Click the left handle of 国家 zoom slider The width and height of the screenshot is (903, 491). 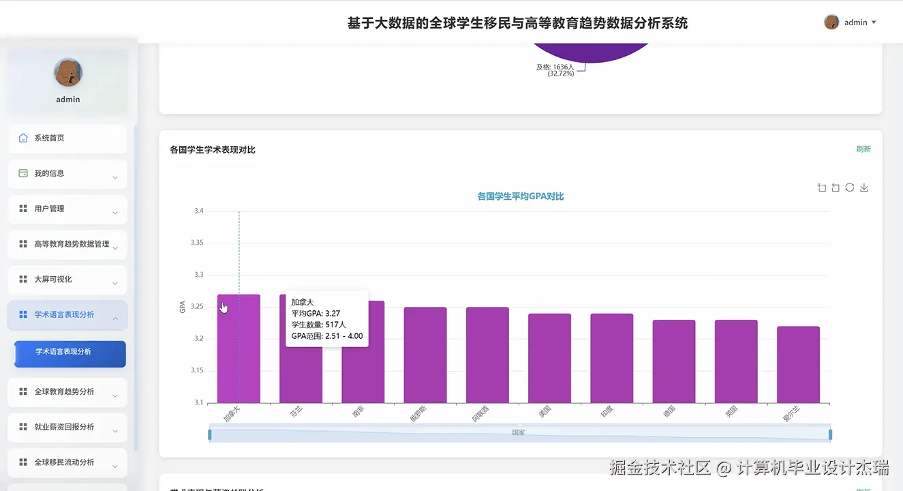point(210,434)
